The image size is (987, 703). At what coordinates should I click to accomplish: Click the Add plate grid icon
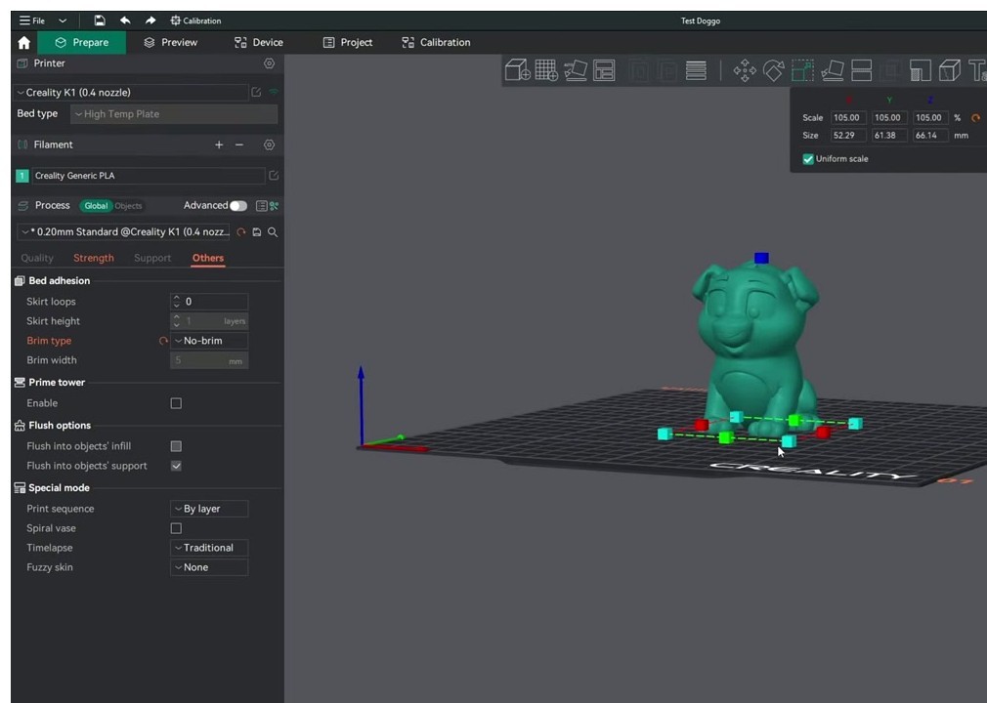pos(545,69)
